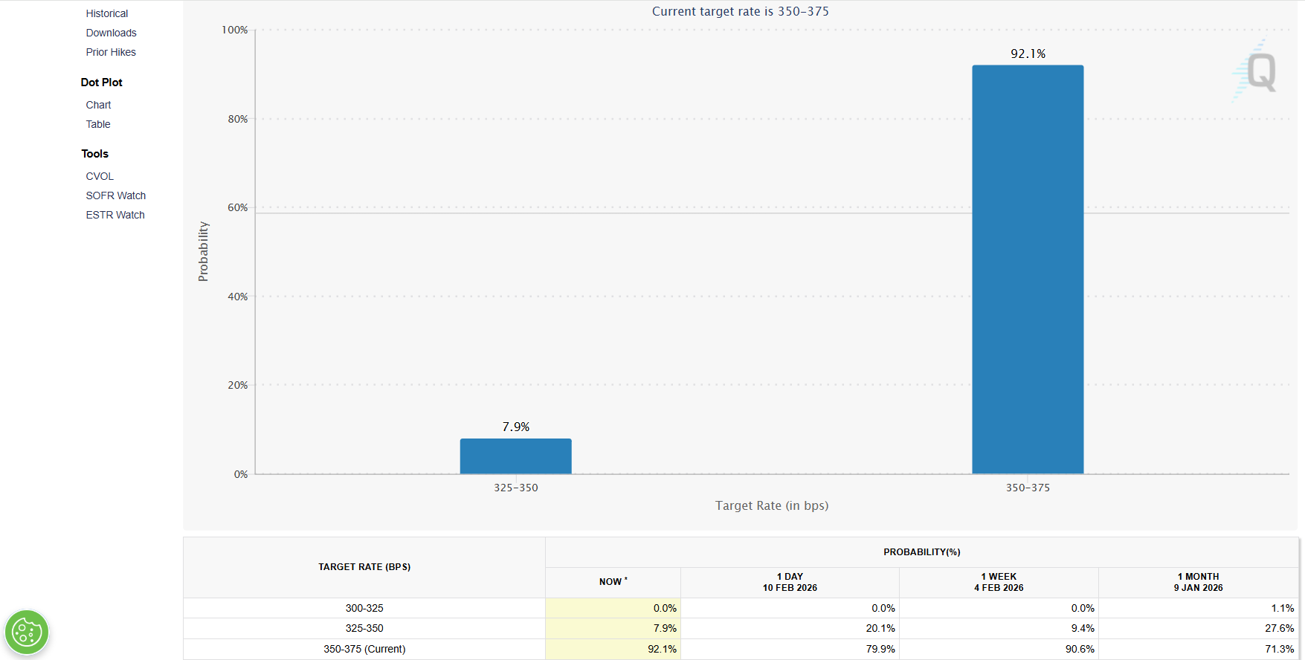
Task: Click the 300-325 target rate row label
Action: (x=364, y=608)
